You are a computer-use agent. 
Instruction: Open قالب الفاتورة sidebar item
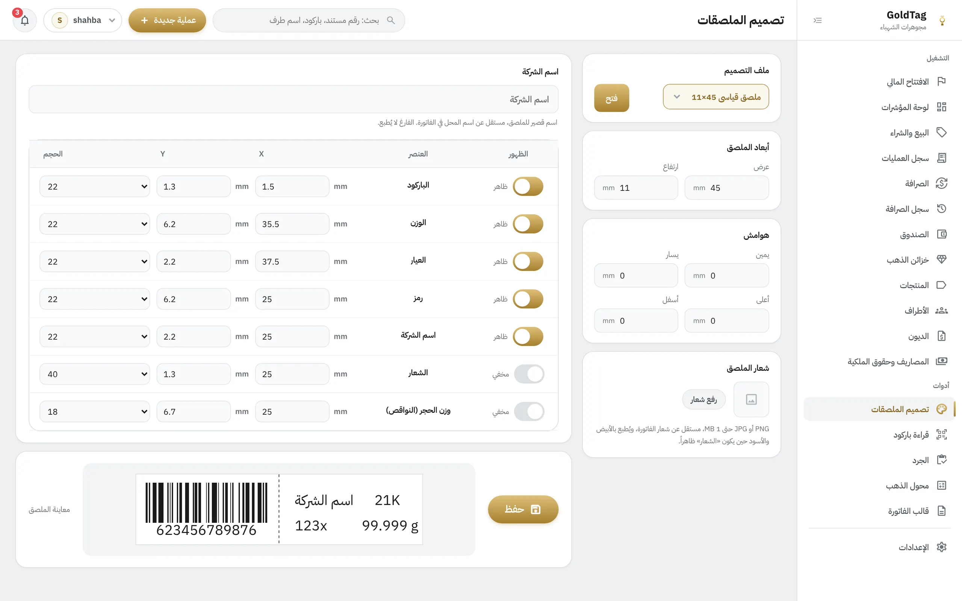(x=879, y=511)
